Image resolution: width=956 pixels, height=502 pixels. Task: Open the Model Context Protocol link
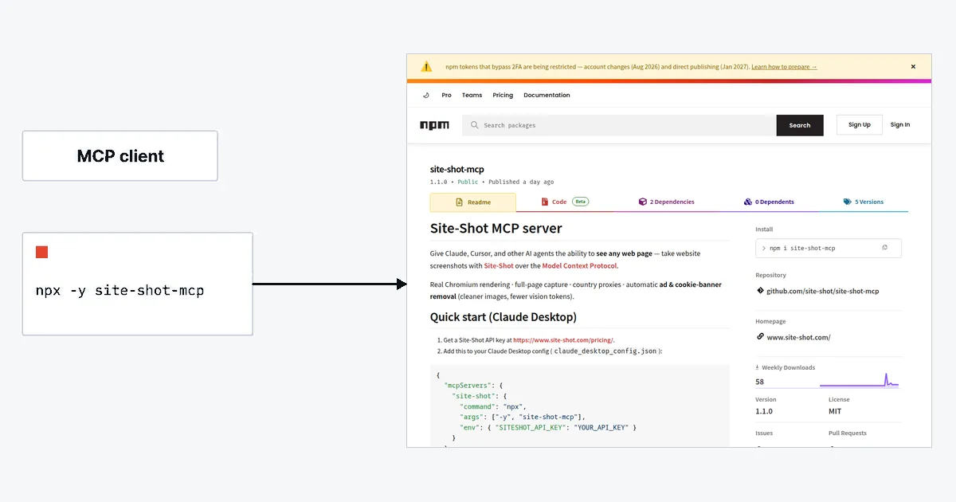coord(579,266)
